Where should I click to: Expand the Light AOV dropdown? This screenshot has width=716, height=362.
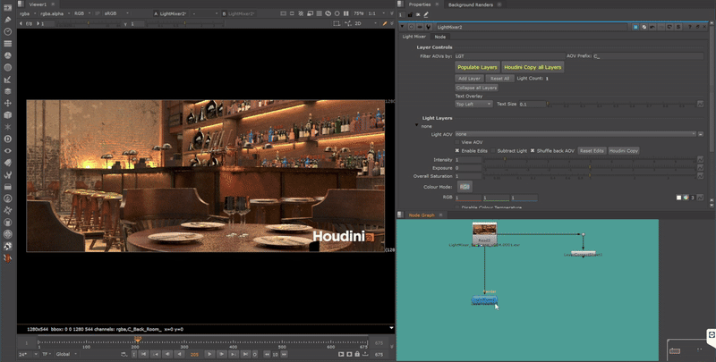click(575, 134)
